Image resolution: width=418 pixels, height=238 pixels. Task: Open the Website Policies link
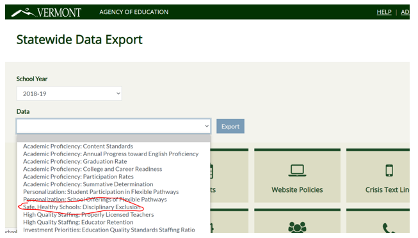[x=297, y=190]
